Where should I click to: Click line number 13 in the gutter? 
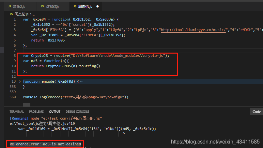pyautogui.click(x=14, y=81)
